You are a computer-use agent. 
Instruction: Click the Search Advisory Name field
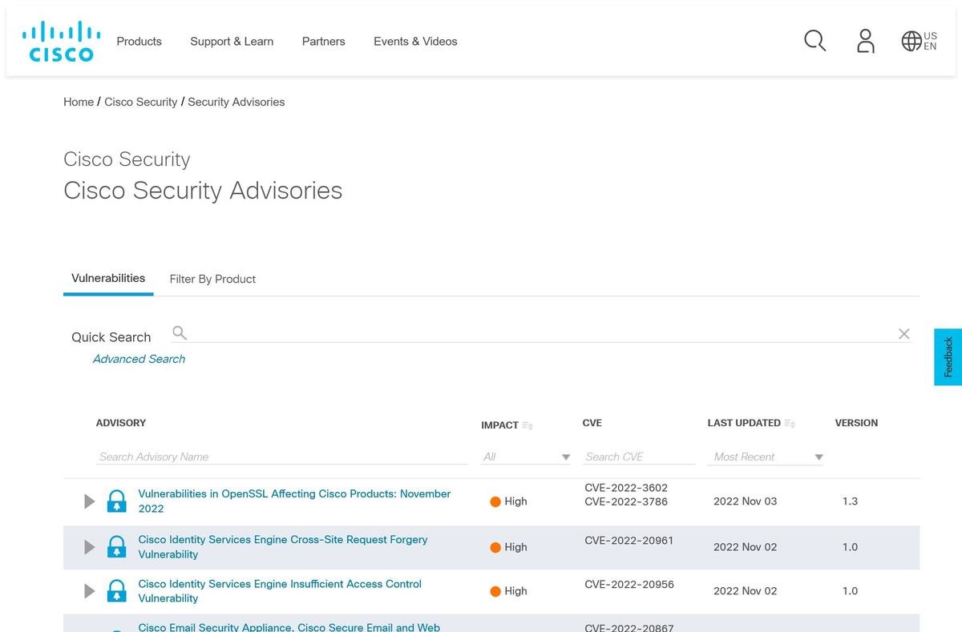click(281, 457)
